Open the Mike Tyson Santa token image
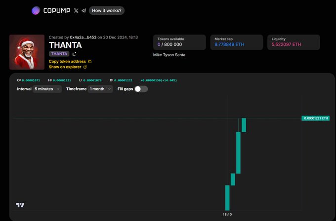Image resolution: width=336 pixels, height=221 pixels. 27,52
